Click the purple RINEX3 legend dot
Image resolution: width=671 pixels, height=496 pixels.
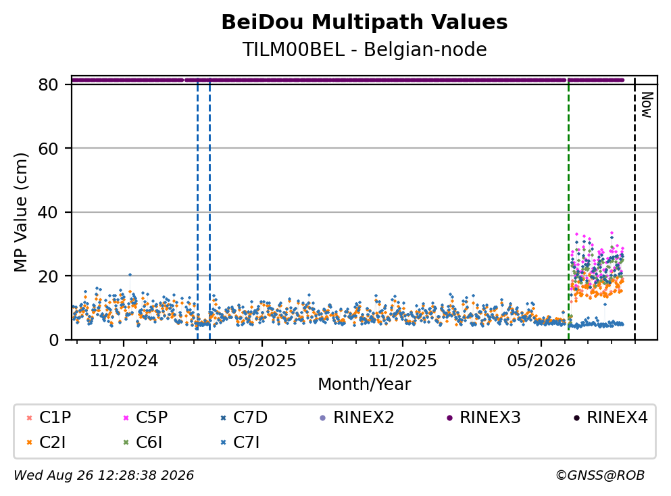tap(449, 418)
